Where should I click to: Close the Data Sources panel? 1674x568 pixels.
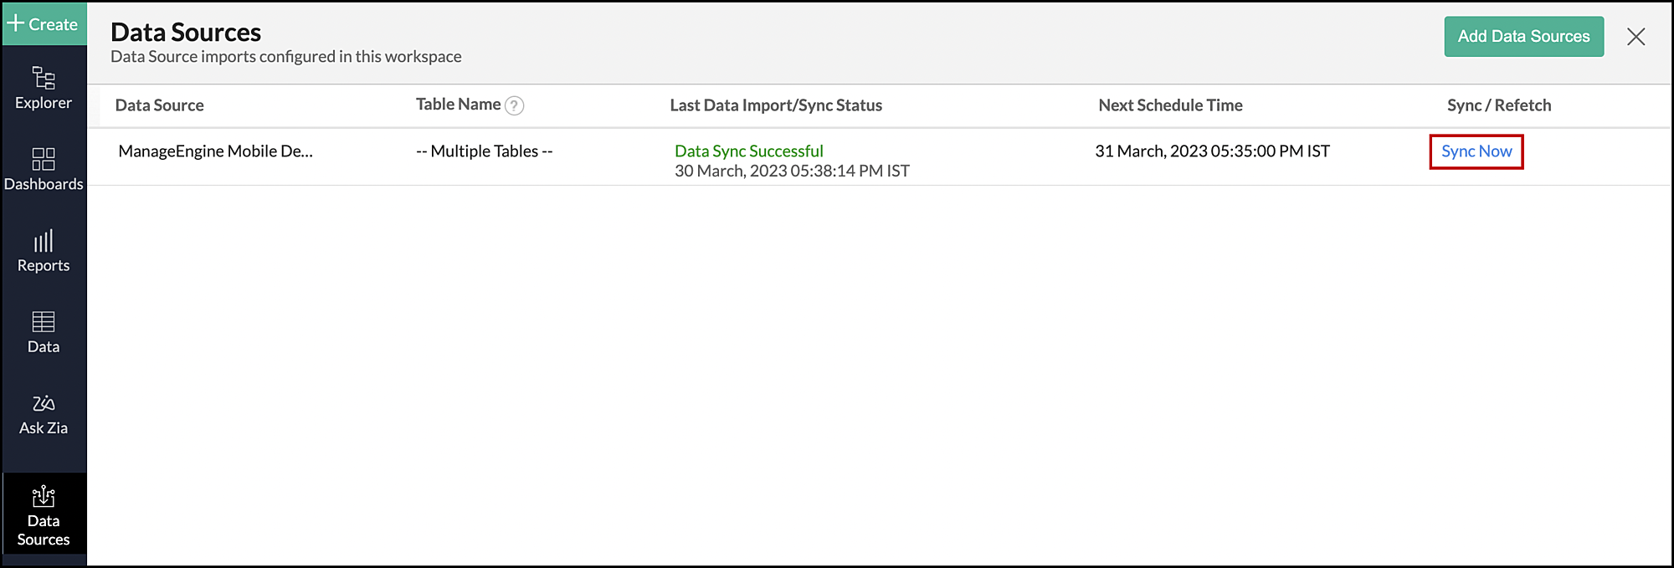click(x=1636, y=36)
